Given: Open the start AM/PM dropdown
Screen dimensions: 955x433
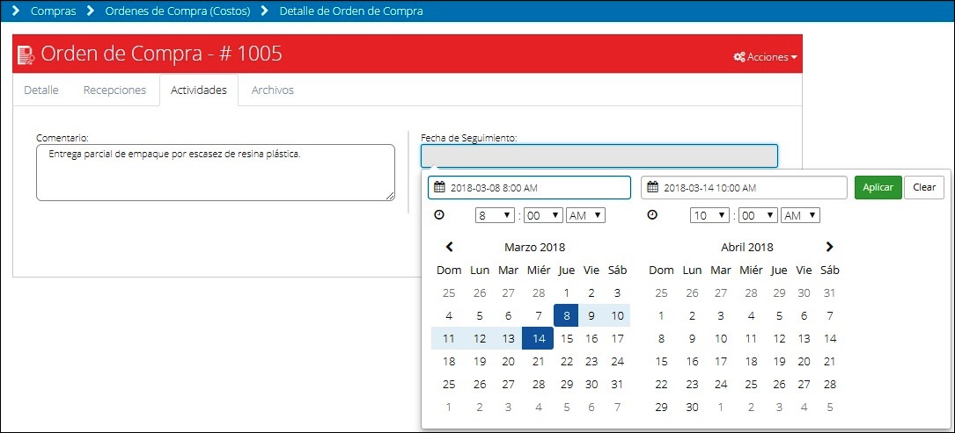Looking at the screenshot, I should tap(585, 215).
